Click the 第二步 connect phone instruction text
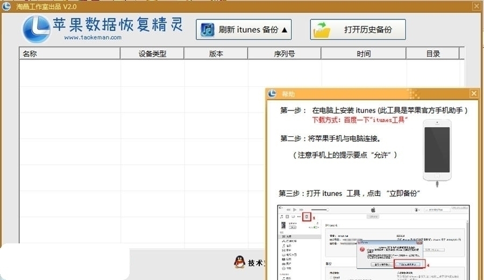The height and width of the screenshot is (280, 484). [331, 138]
